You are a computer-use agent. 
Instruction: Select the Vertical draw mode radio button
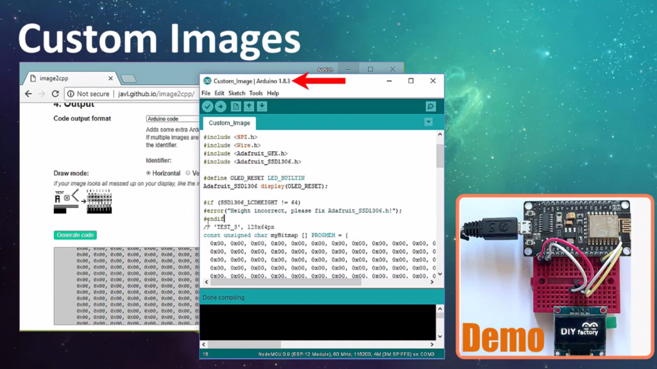tap(188, 173)
